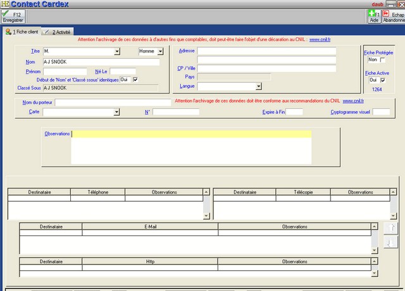Click the Classé Sous field
Viewport: 405px width, 291px height.
click(101, 88)
